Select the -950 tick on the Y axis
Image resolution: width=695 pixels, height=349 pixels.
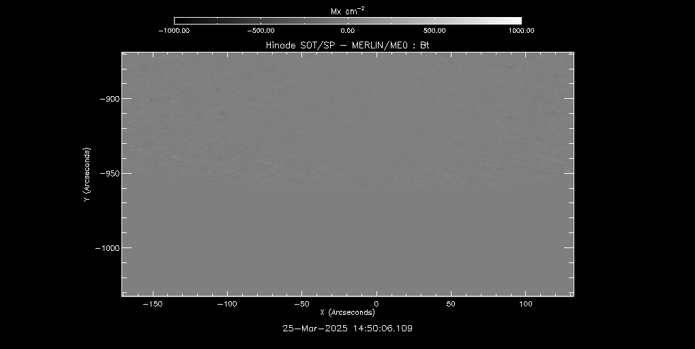click(x=110, y=173)
